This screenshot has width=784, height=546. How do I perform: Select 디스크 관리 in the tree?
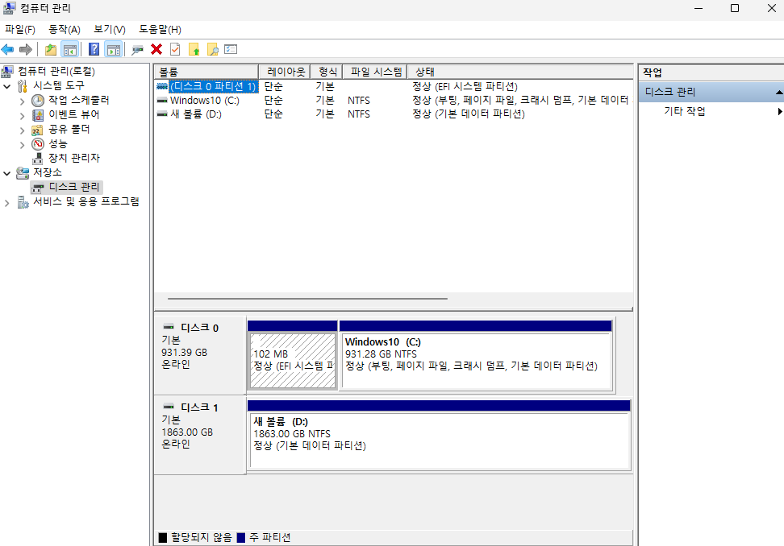click(74, 187)
